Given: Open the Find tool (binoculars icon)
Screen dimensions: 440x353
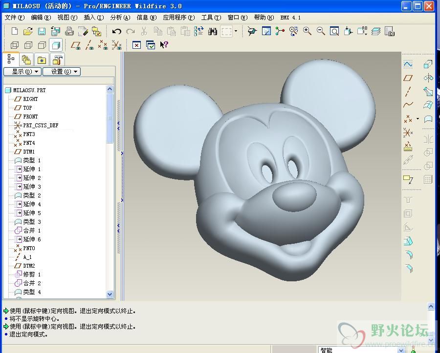Looking at the screenshot, I should click(213, 31).
